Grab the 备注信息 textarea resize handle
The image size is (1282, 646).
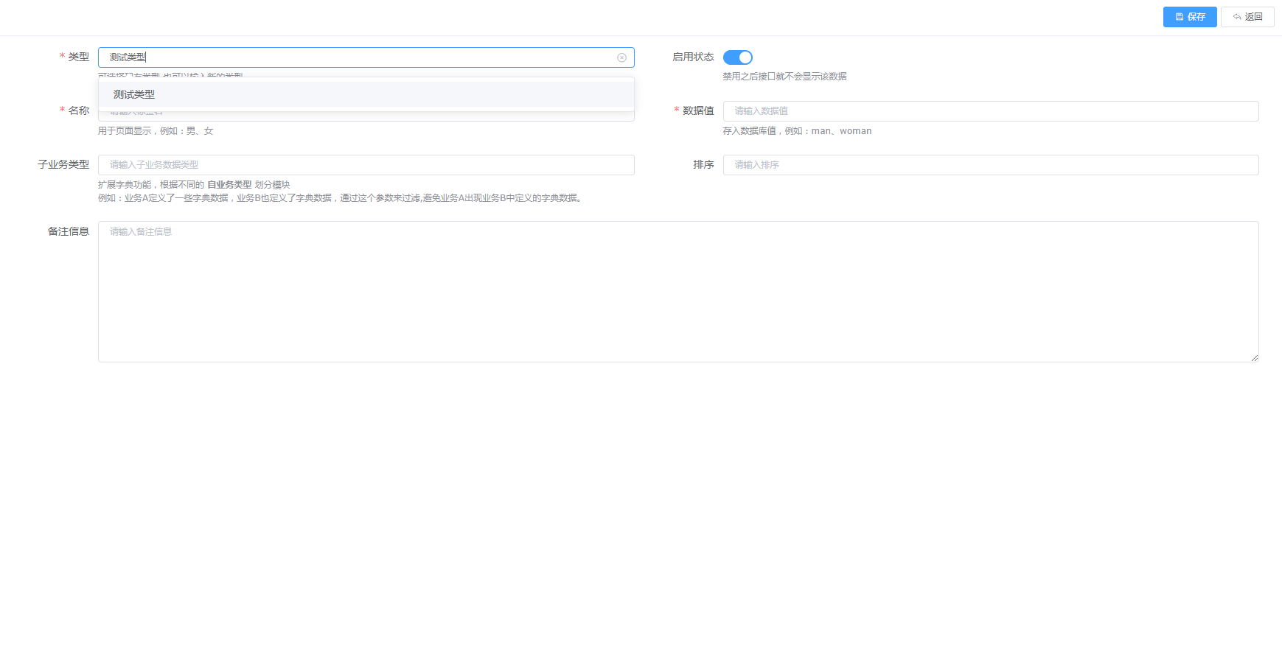[1254, 357]
